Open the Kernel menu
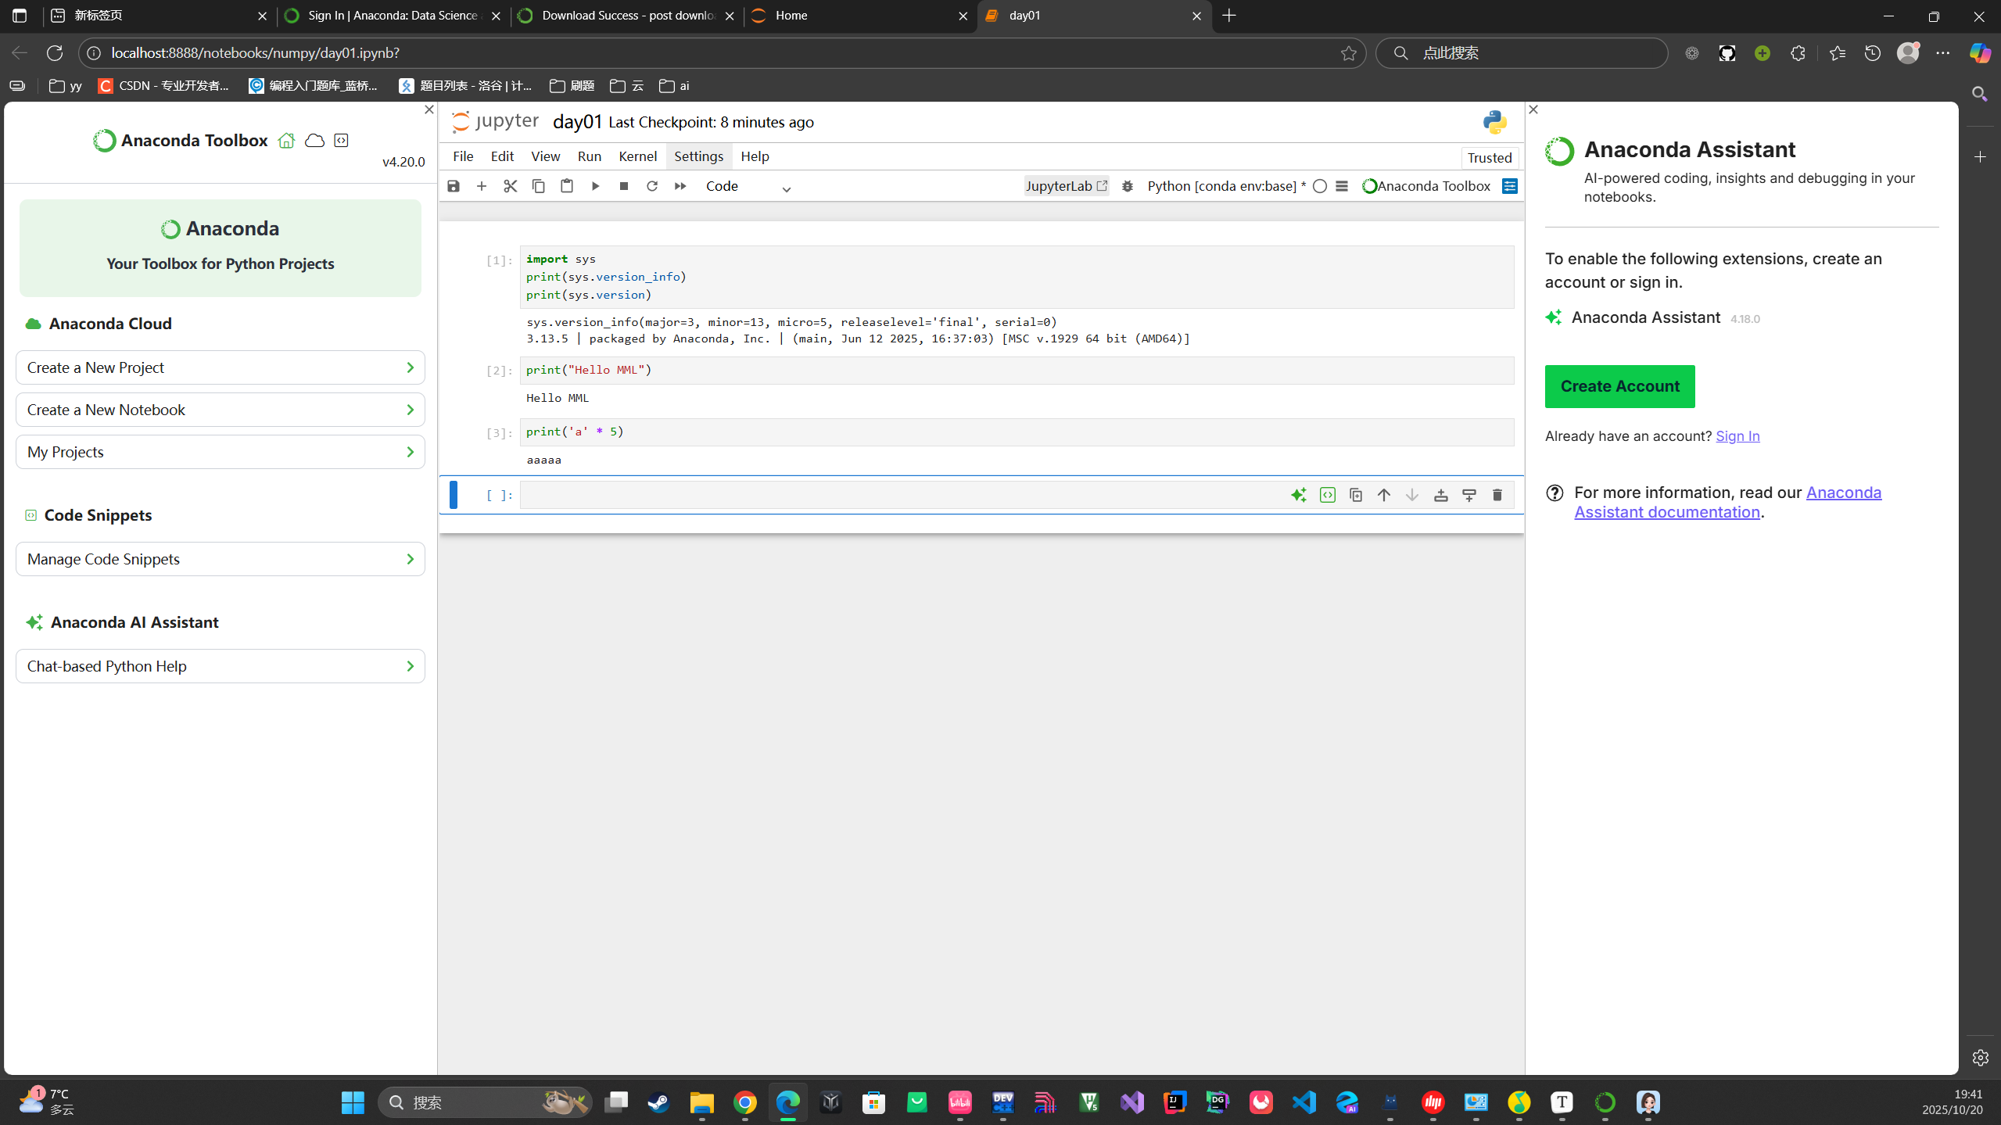Image resolution: width=2001 pixels, height=1125 pixels. click(x=637, y=156)
